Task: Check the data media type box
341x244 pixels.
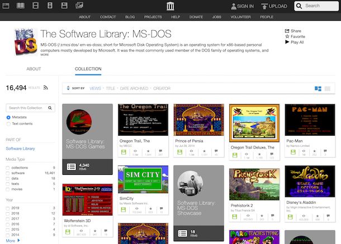Action: click(x=8, y=179)
